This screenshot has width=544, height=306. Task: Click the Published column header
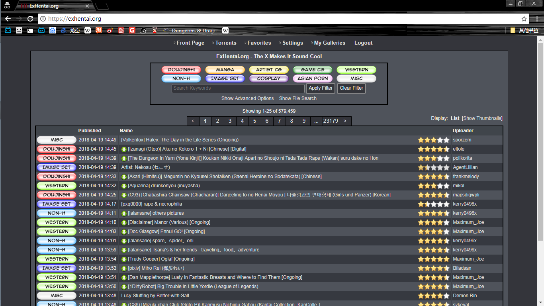90,131
